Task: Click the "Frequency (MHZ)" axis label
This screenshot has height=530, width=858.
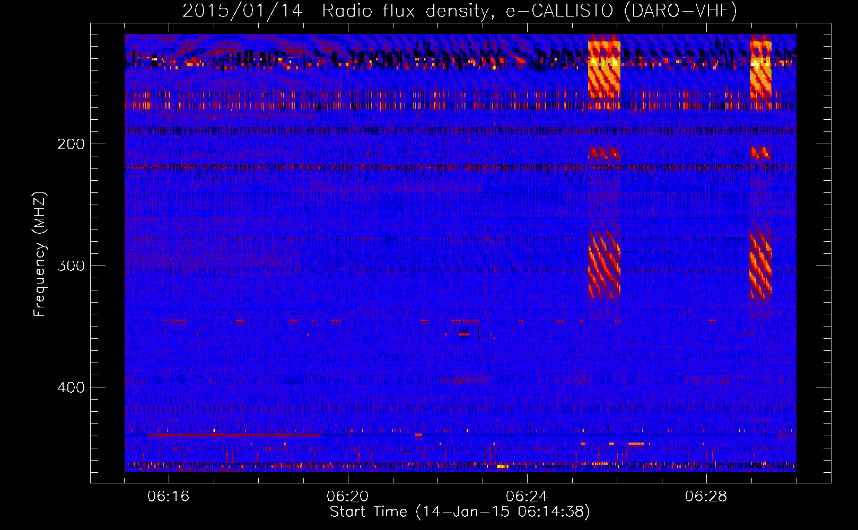Action: coord(40,254)
